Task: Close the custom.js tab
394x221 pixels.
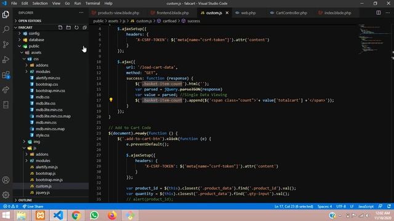Action: (x=227, y=13)
